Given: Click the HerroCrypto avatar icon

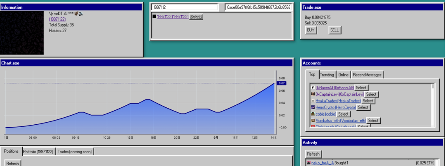Looking at the screenshot, I should (313, 107).
